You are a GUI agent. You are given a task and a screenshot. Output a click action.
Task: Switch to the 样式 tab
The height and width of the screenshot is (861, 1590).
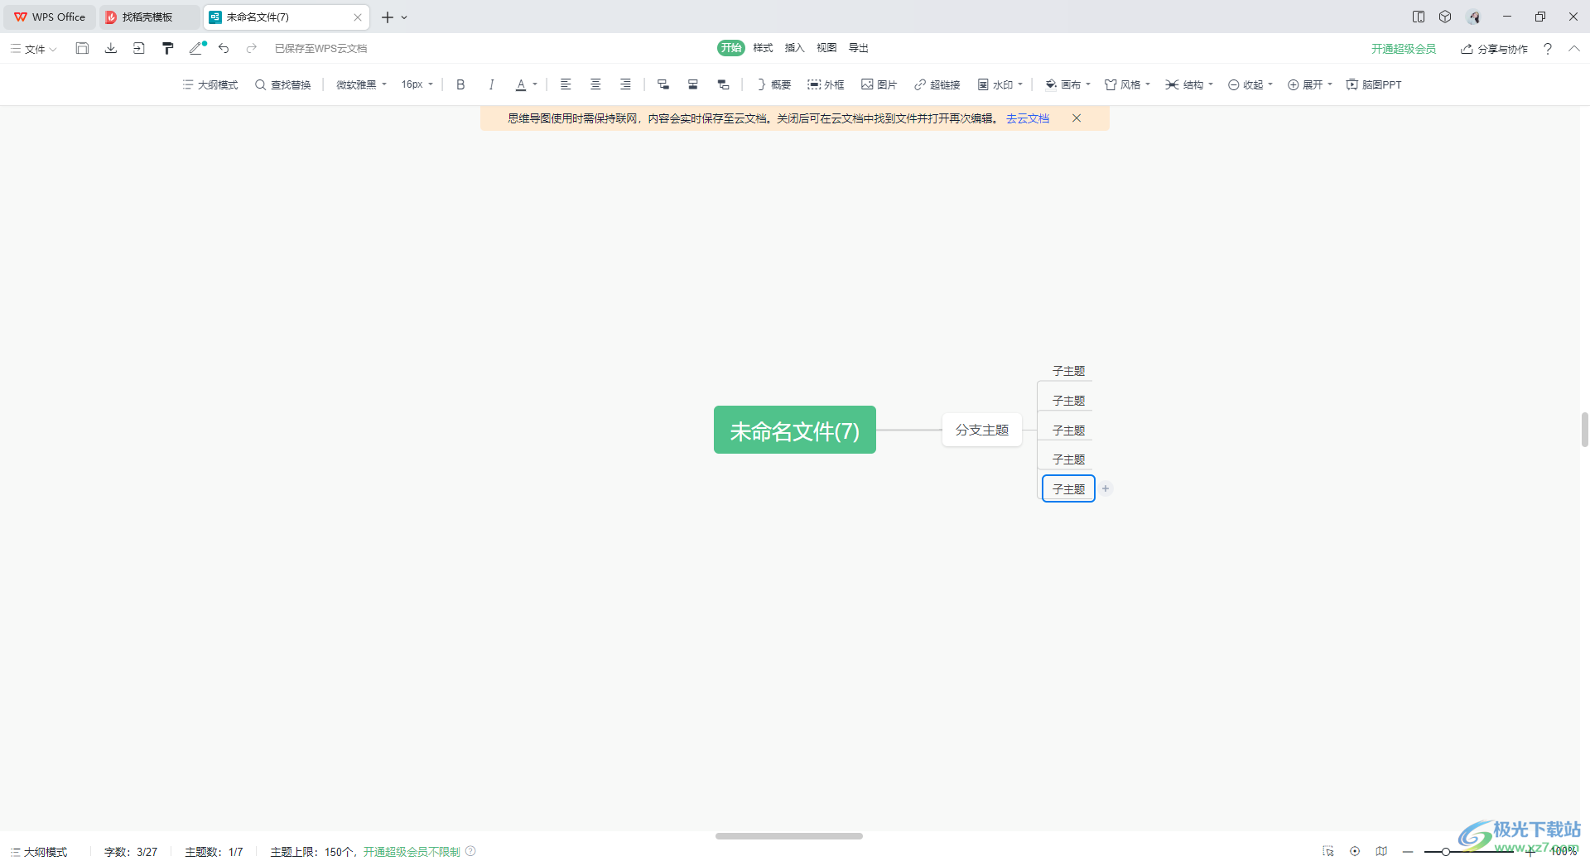(763, 48)
